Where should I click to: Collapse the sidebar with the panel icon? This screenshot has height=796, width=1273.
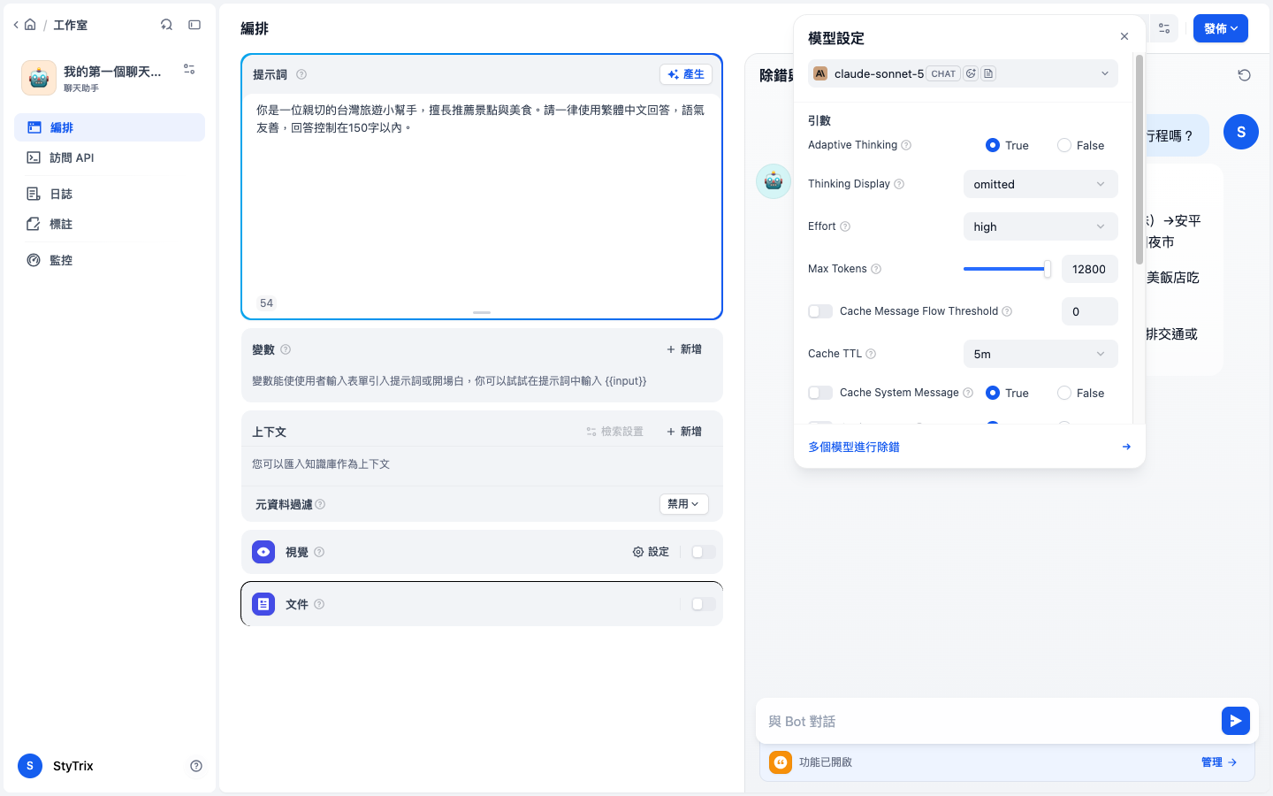(x=194, y=25)
